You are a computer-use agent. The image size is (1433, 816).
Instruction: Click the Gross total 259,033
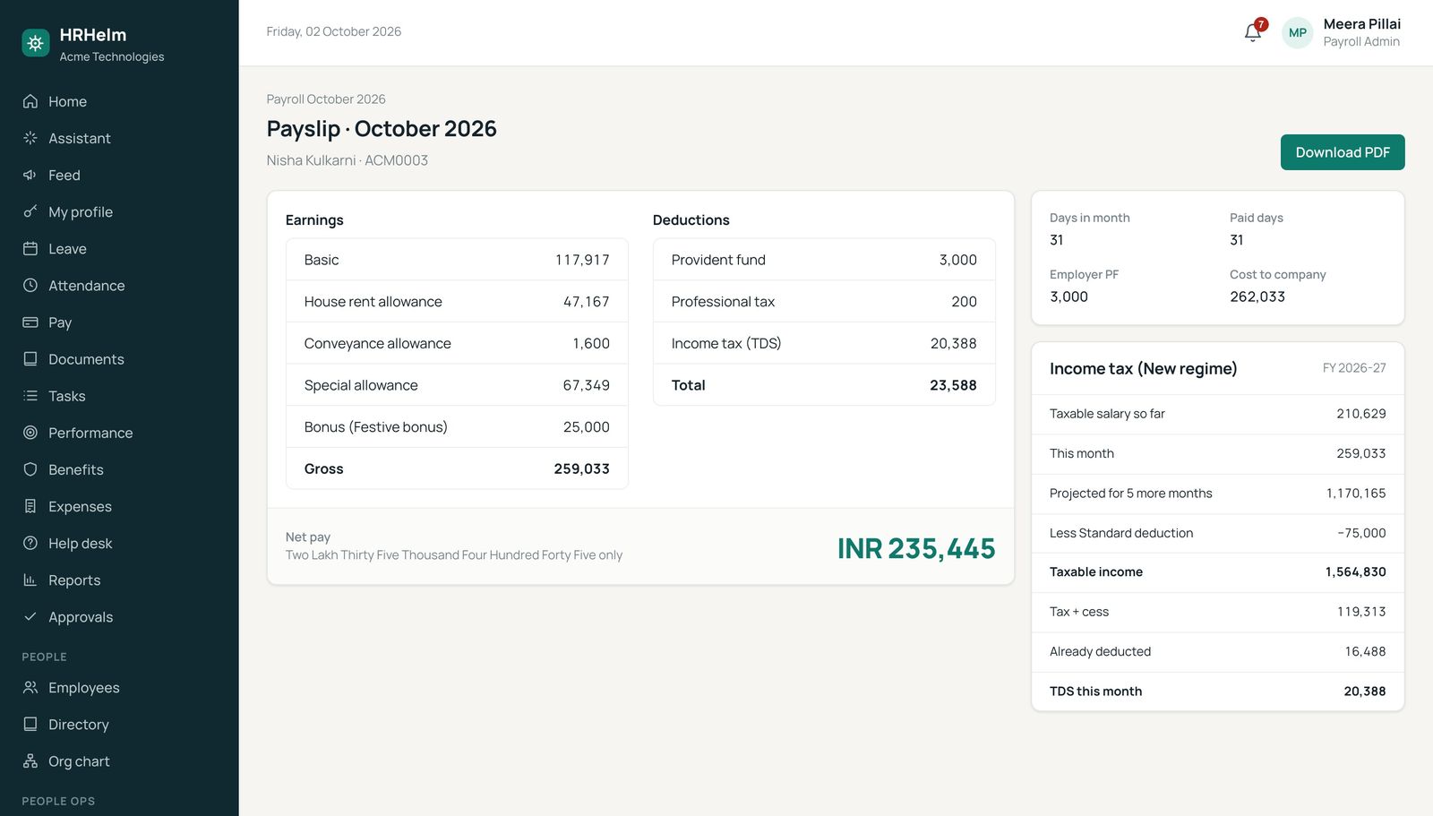[581, 468]
